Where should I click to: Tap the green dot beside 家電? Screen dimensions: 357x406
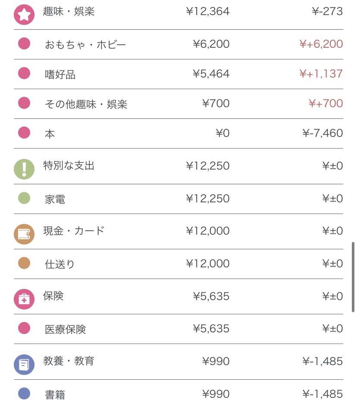coord(24,198)
